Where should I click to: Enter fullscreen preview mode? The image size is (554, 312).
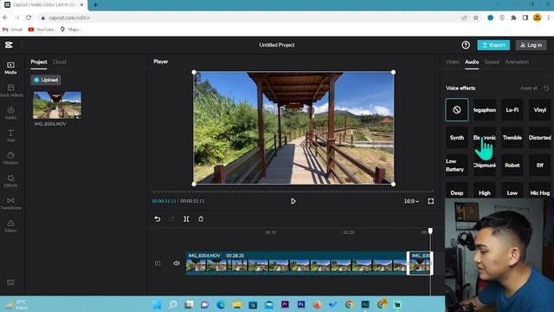coord(431,201)
